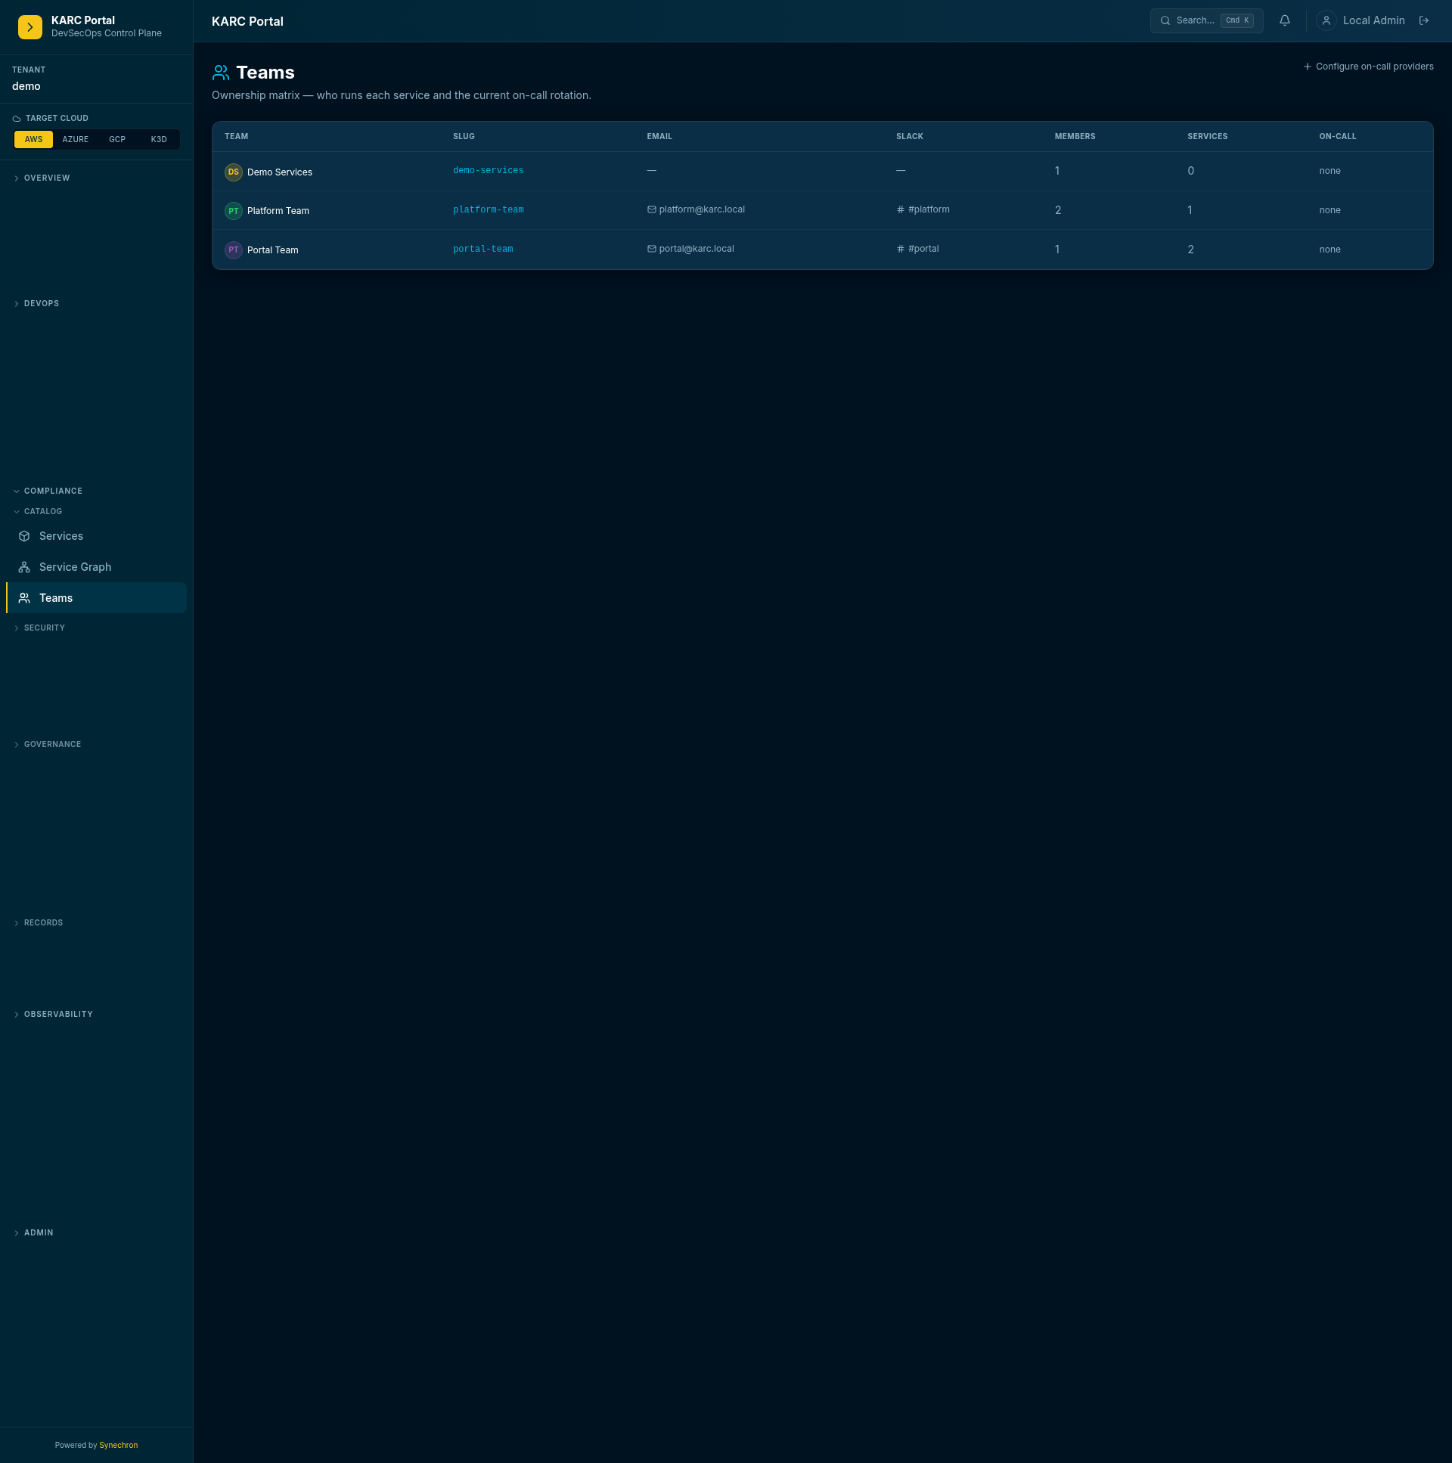The height and width of the screenshot is (1463, 1452).
Task: Click the Email column header
Action: pyautogui.click(x=659, y=136)
